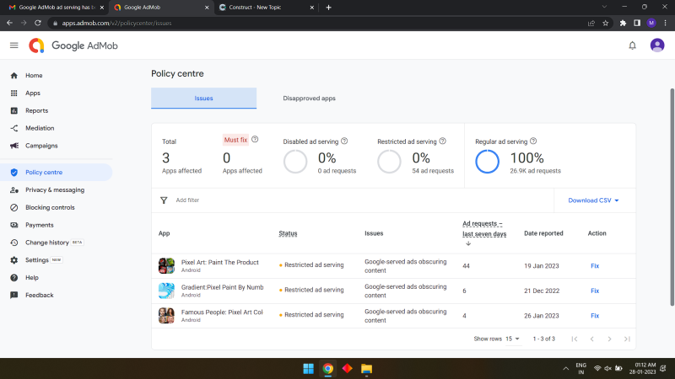Click the Google AdMob logo
The width and height of the screenshot is (675, 379).
pyautogui.click(x=73, y=45)
